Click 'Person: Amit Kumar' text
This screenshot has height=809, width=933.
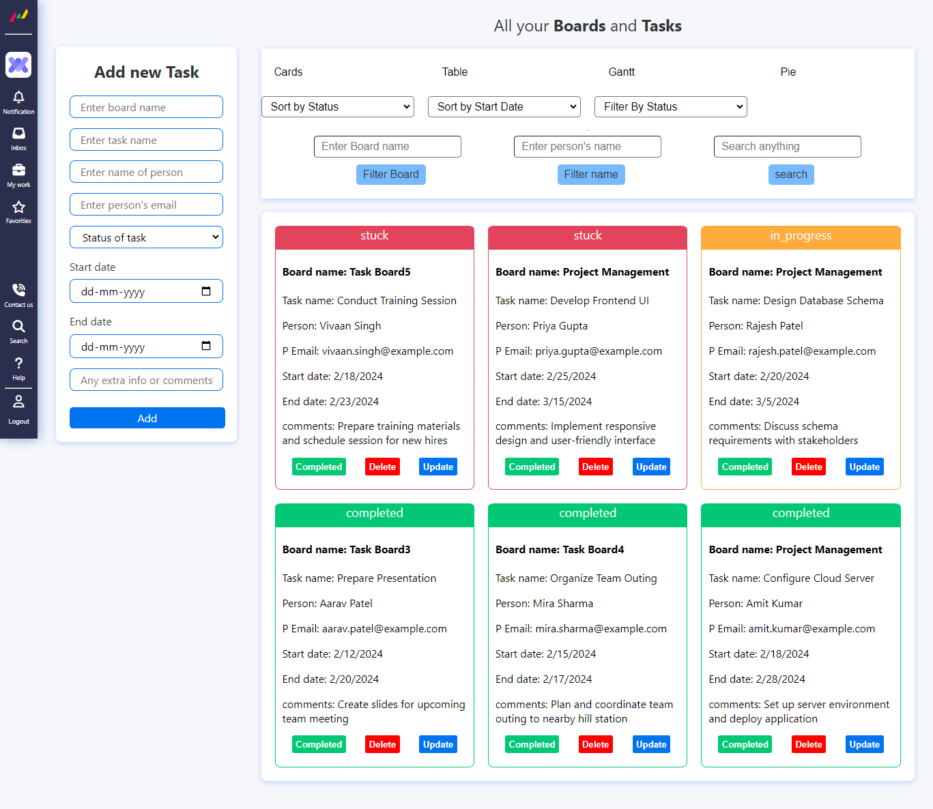756,604
